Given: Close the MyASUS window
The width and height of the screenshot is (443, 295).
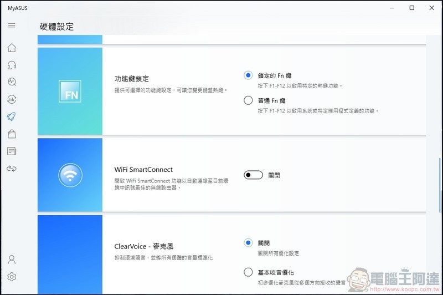Looking at the screenshot, I should 432,8.
